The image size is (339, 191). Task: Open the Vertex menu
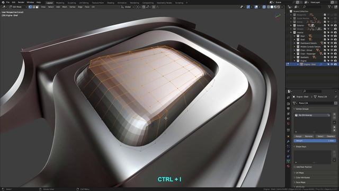[x=72, y=7]
